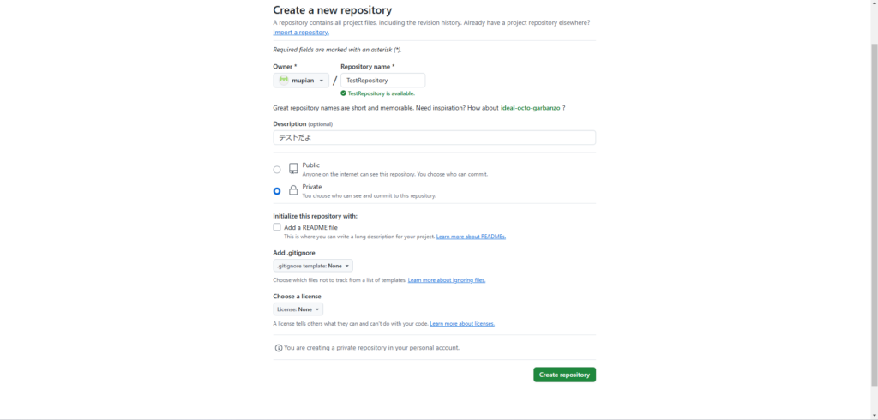878x420 pixels.
Task: Select the Public radio button
Action: pyautogui.click(x=277, y=169)
